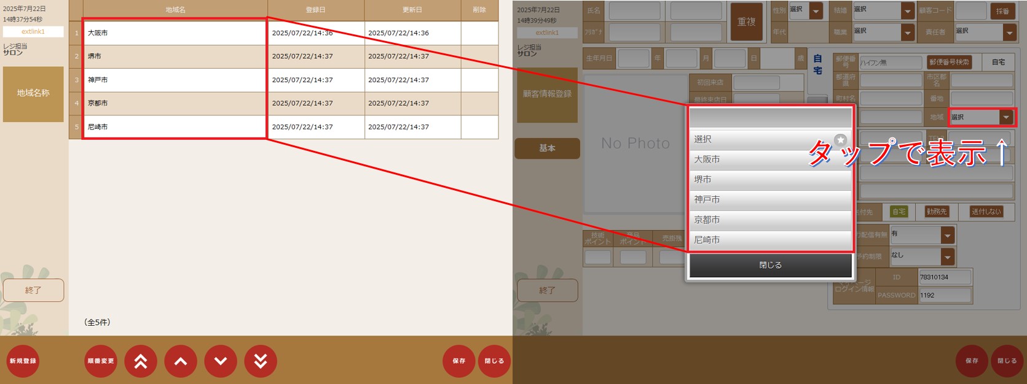Choose 大阪市 from the popup list

tap(770, 159)
